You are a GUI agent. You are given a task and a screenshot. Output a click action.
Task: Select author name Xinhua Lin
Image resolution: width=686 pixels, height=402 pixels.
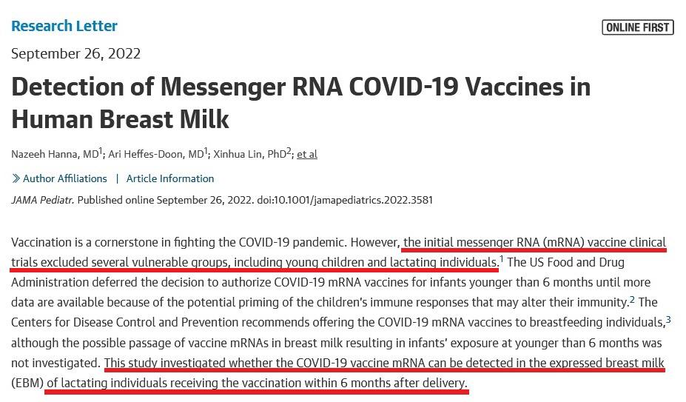238,154
